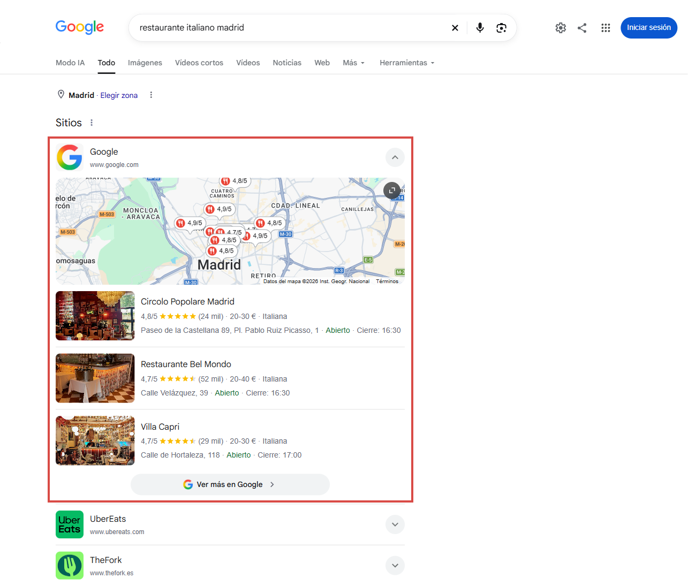Open the three-dot menu next to Sitios

[x=92, y=123]
